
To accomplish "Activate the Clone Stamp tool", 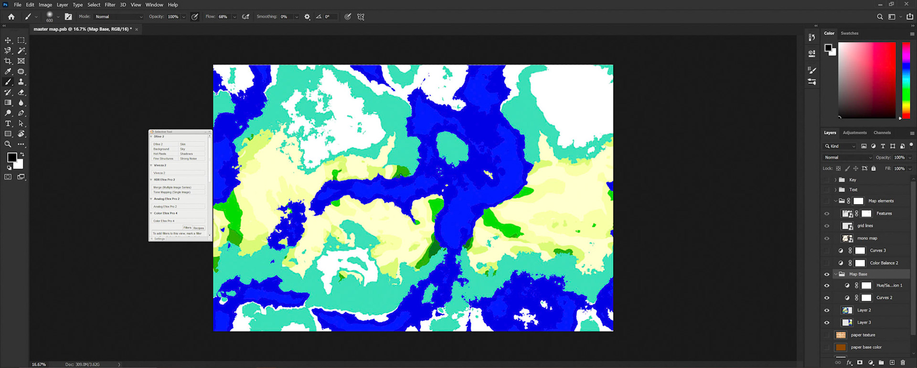I will tap(21, 82).
